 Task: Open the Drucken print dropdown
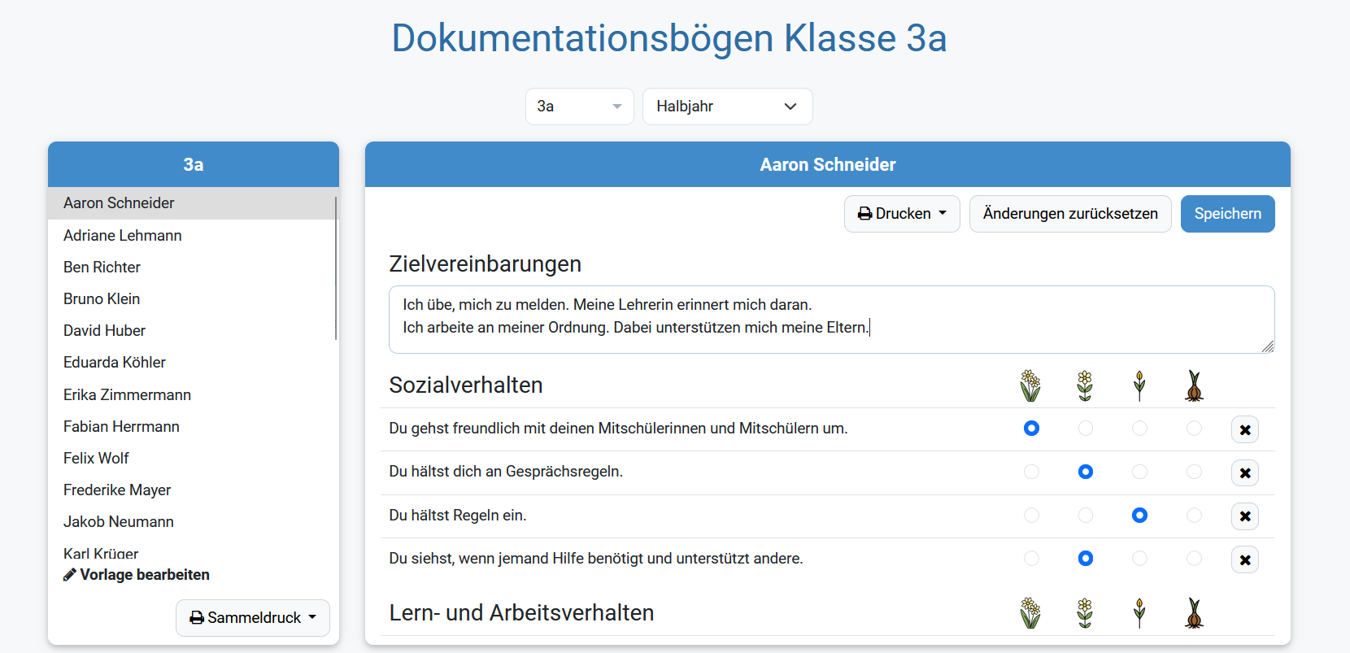(902, 214)
